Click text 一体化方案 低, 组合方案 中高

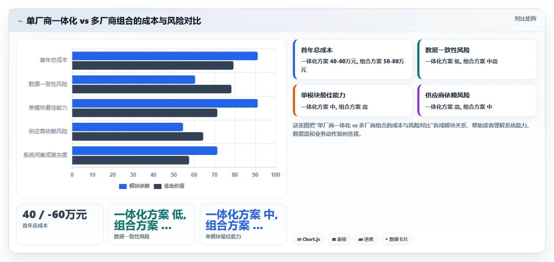(x=461, y=61)
